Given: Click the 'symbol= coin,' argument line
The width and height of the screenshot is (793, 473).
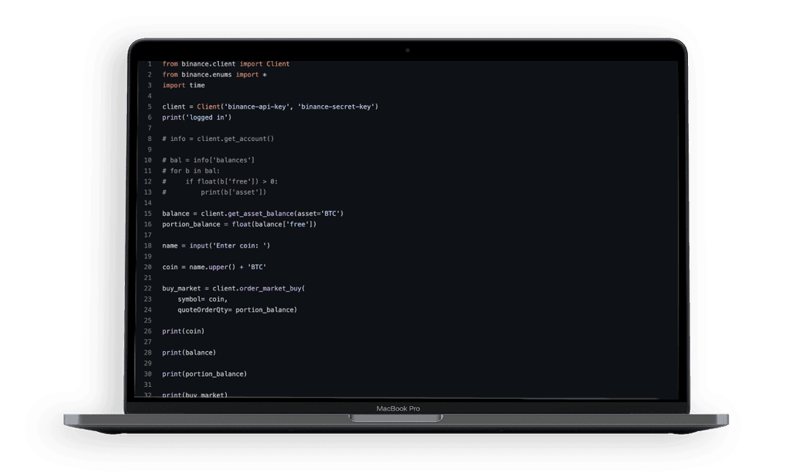Looking at the screenshot, I should click(203, 299).
